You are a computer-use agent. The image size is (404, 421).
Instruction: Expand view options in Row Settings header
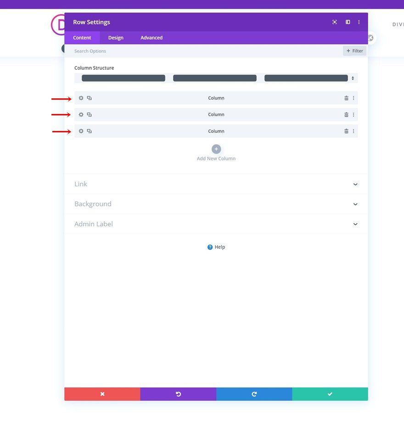tap(335, 22)
